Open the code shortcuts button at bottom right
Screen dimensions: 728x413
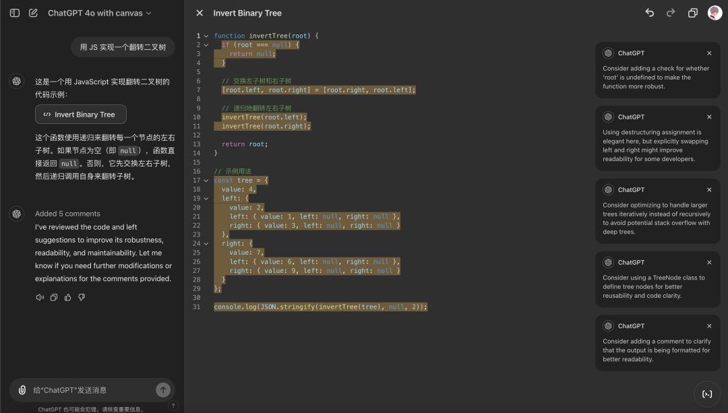click(x=706, y=394)
